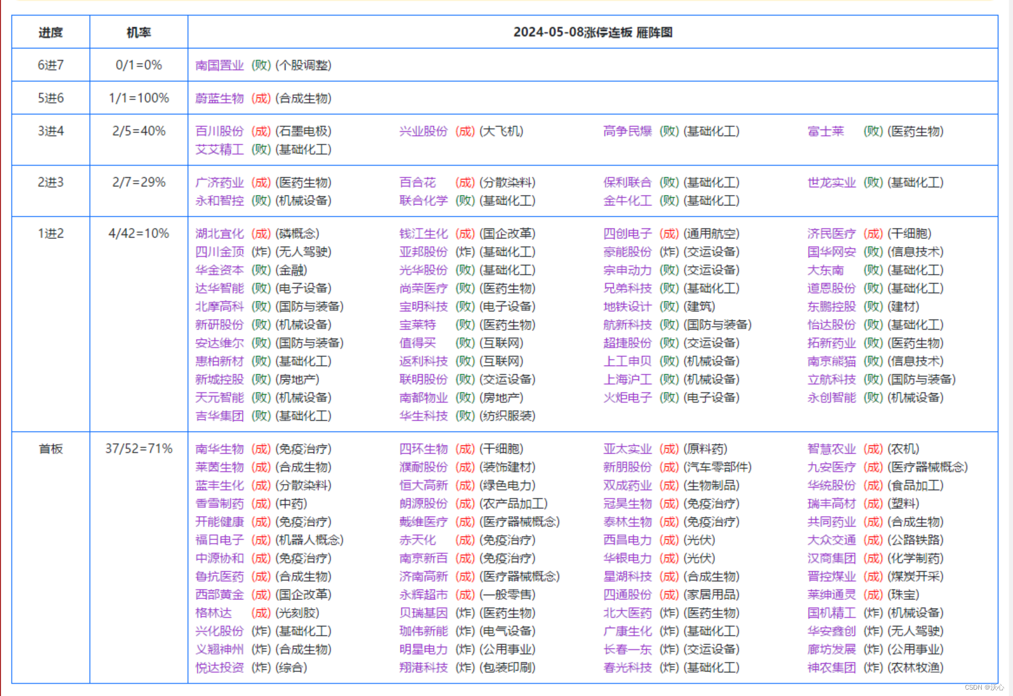
Task: Select the 永辉超市 link
Action: (x=424, y=595)
